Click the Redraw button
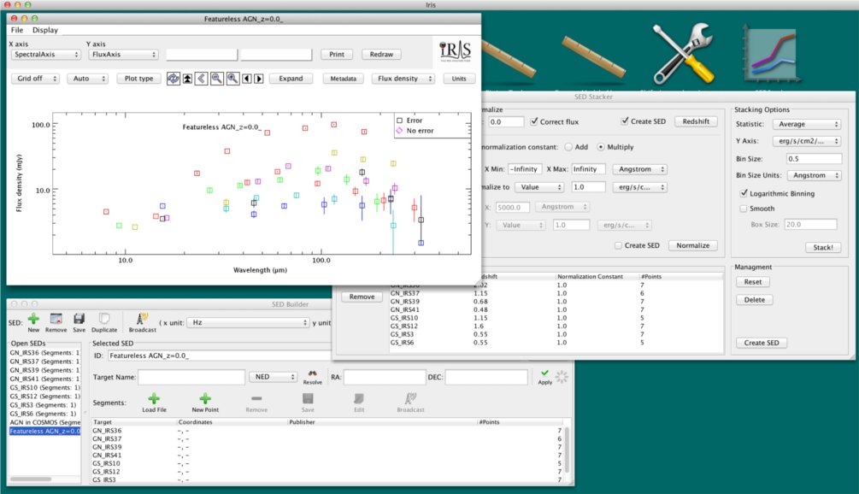859x494 pixels. pyautogui.click(x=381, y=54)
